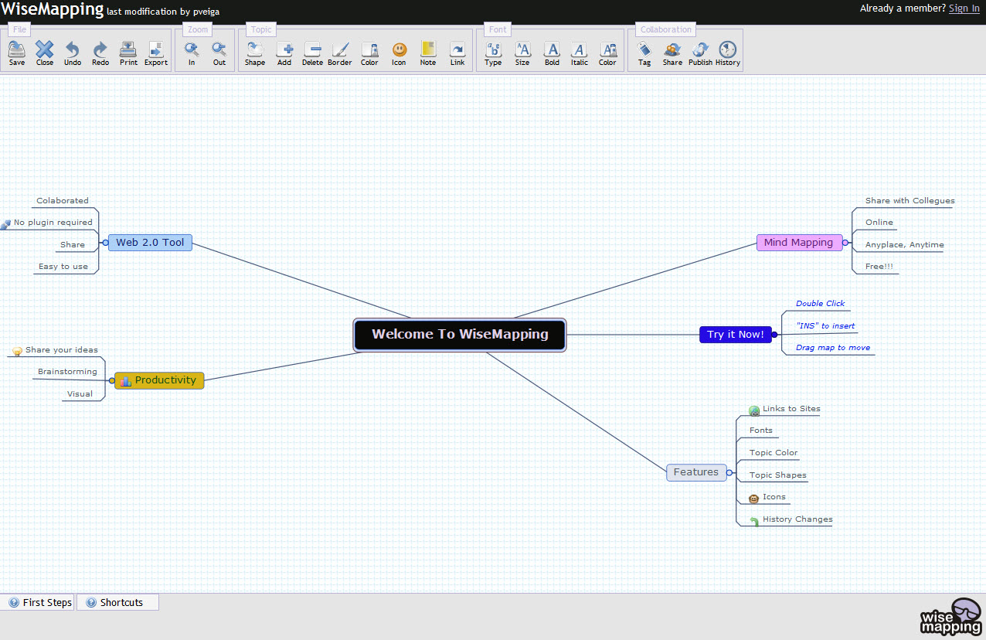Select the Productivity topic
Screen dimensions: 986x640
159,380
